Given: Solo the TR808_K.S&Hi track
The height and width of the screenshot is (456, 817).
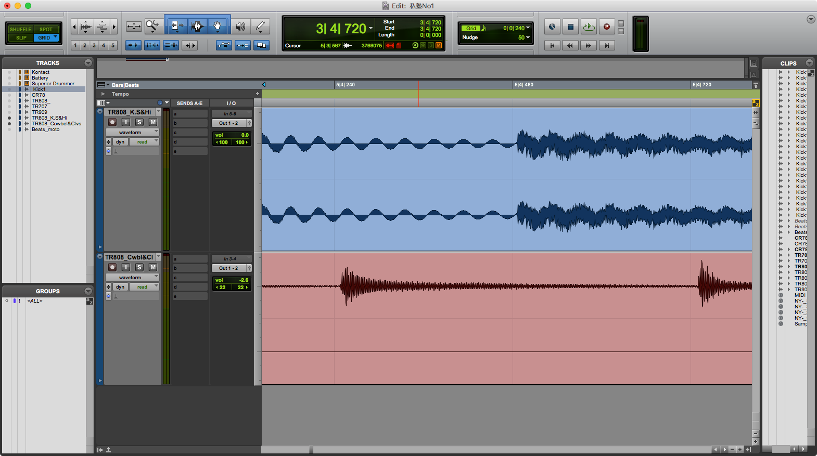Looking at the screenshot, I should (x=139, y=122).
